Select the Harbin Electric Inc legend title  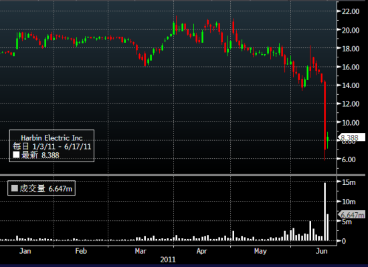(x=52, y=138)
